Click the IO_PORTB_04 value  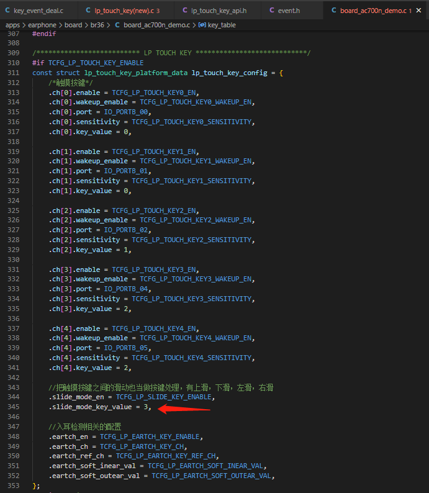coord(126,289)
